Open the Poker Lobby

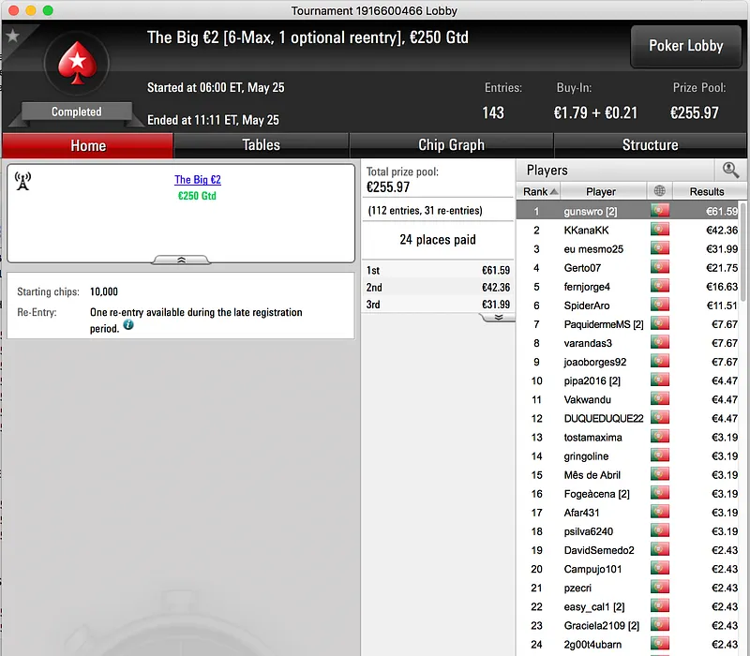pos(686,46)
